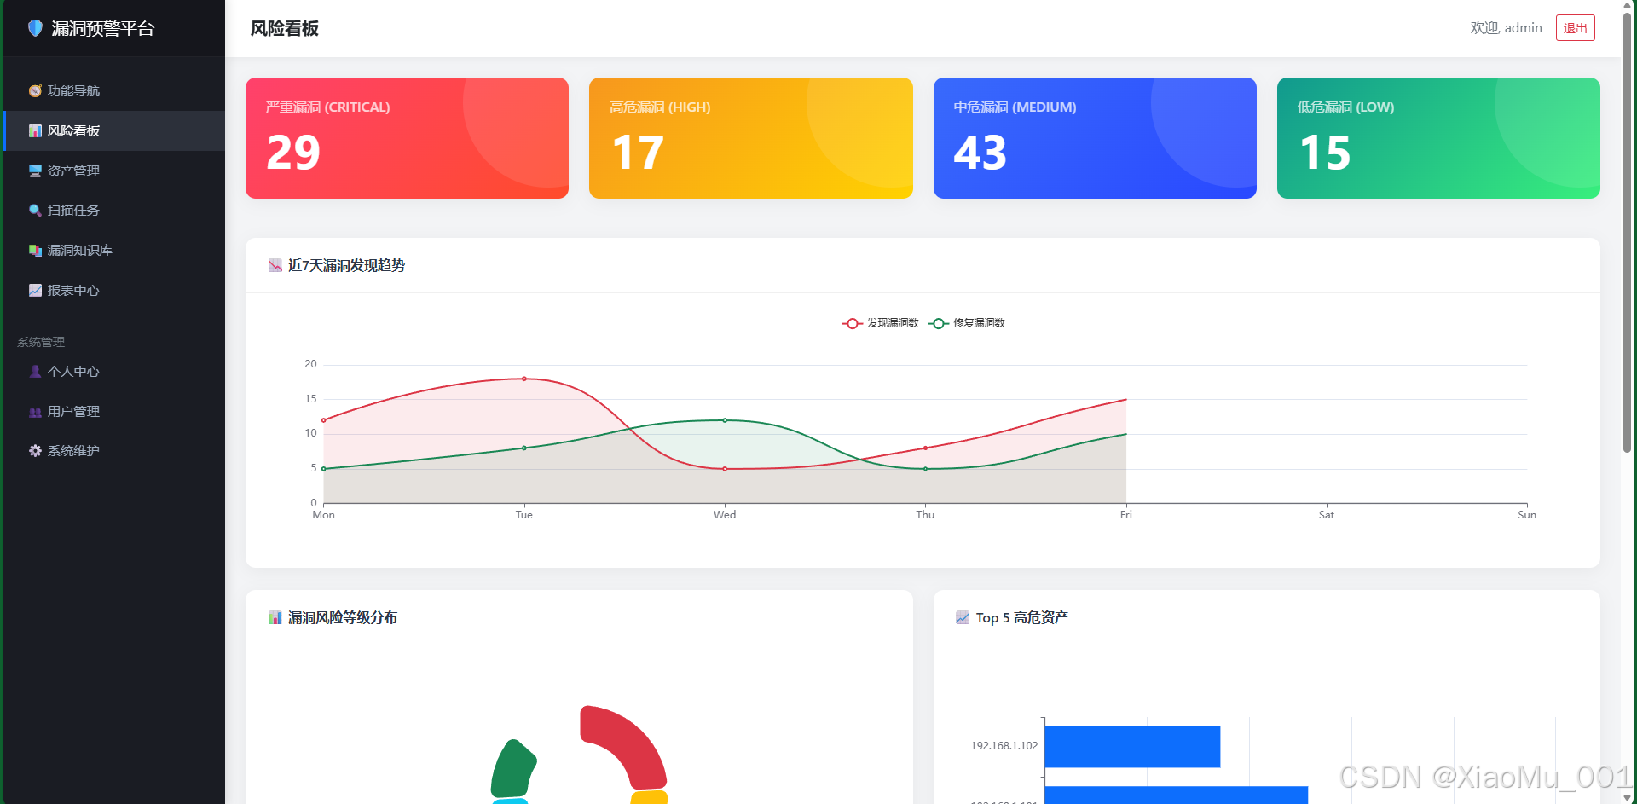Click the 漏洞知识库 books icon
This screenshot has height=804, width=1637.
[35, 250]
